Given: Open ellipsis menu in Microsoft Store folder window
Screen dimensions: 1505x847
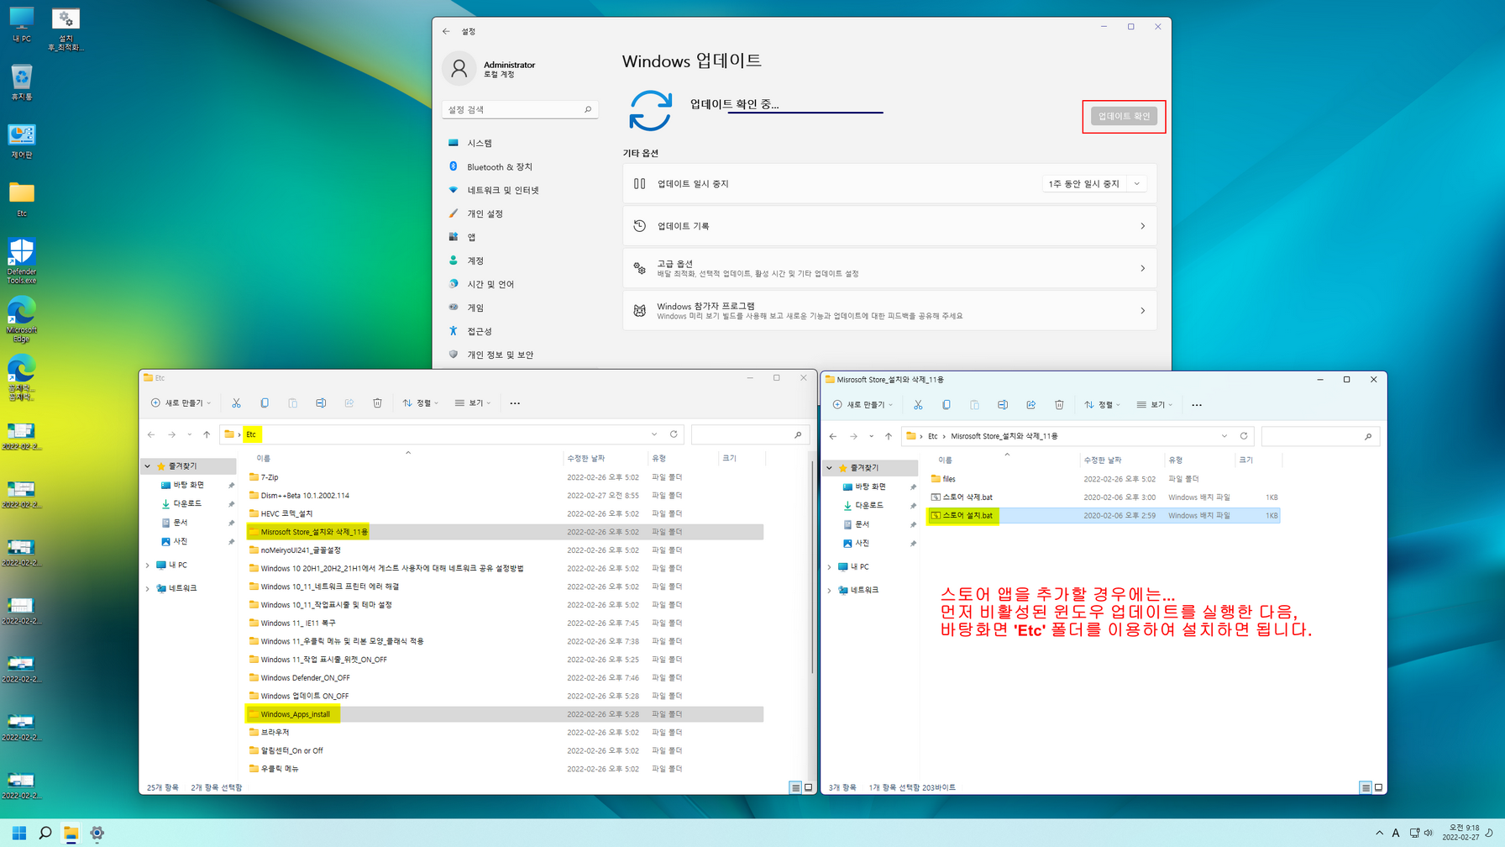Looking at the screenshot, I should click(x=1197, y=405).
